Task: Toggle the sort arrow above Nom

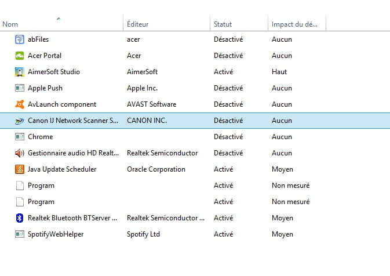Action: tap(59, 19)
